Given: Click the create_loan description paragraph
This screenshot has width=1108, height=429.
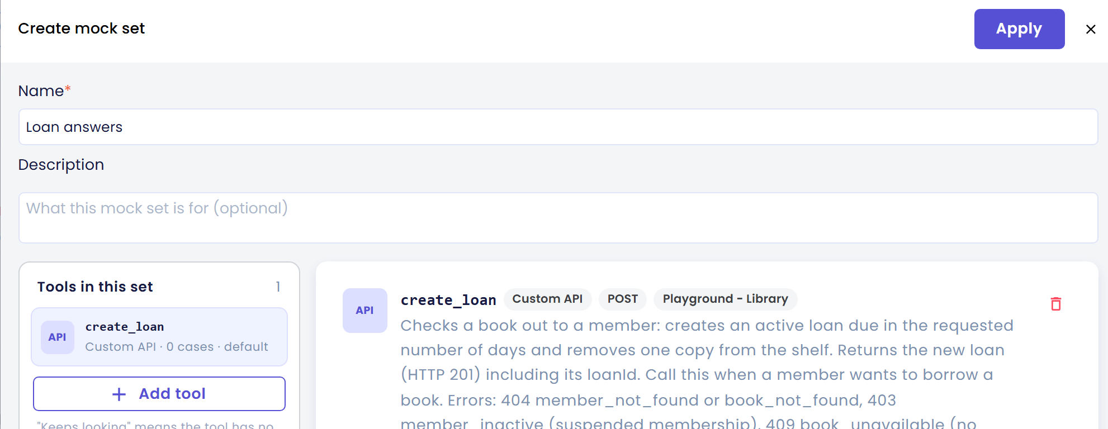Looking at the screenshot, I should pos(707,374).
